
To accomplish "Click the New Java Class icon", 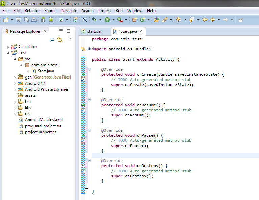I will [x=142, y=20].
